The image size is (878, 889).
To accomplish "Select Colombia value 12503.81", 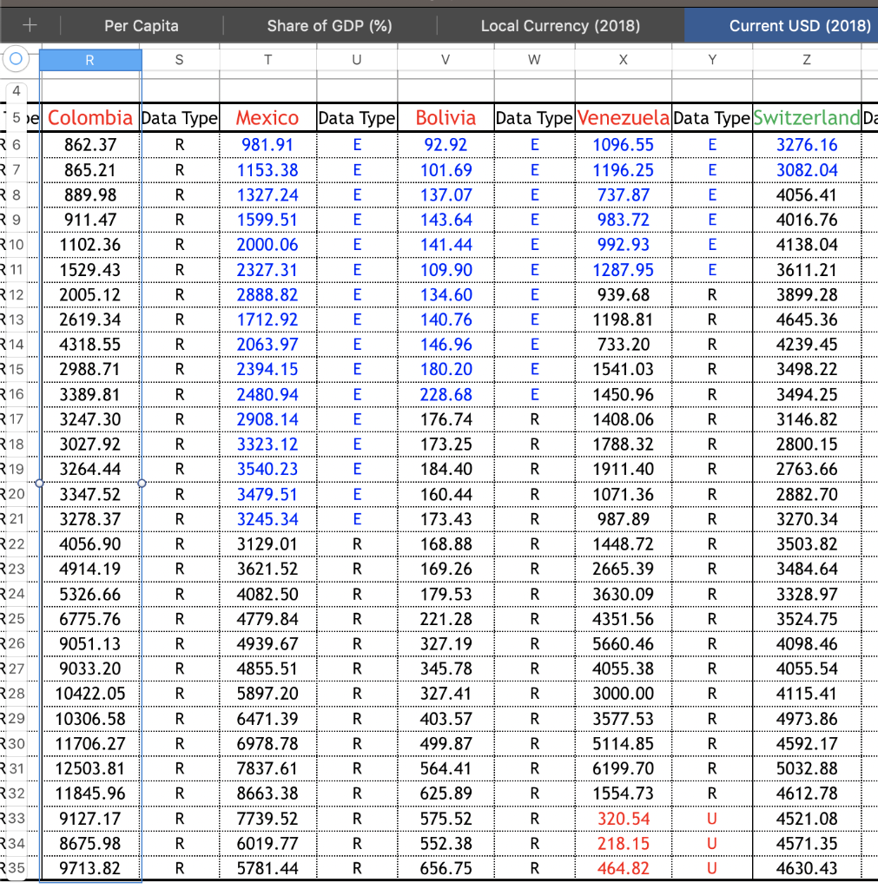I will [x=89, y=768].
